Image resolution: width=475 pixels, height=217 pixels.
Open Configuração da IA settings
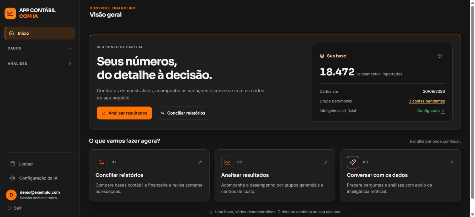pyautogui.click(x=40, y=178)
